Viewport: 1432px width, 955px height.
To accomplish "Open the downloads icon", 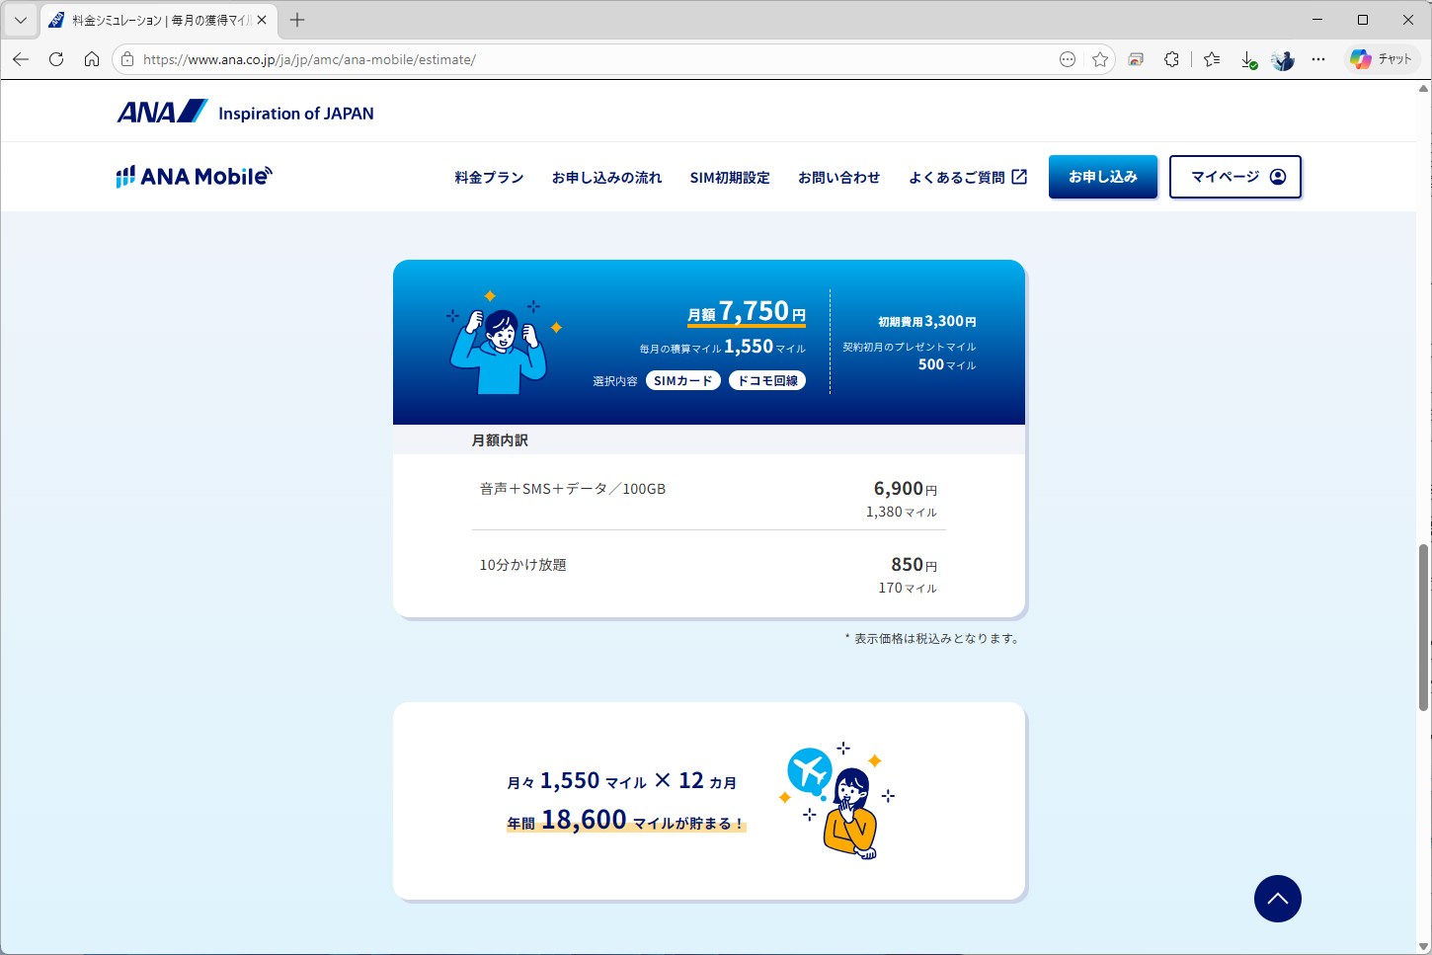I will click(x=1248, y=59).
